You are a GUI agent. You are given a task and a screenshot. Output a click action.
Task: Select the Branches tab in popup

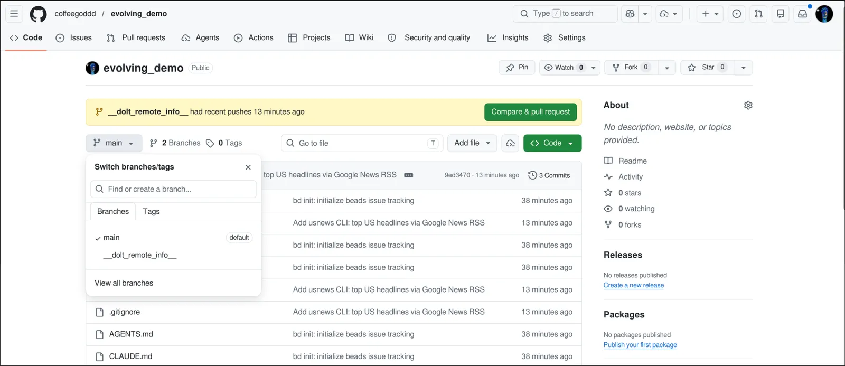pyautogui.click(x=113, y=211)
